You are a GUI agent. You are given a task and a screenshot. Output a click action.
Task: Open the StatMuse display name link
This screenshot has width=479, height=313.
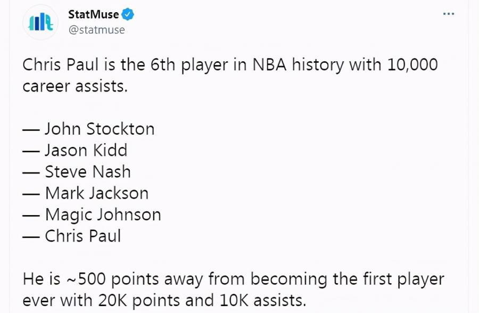coord(94,14)
